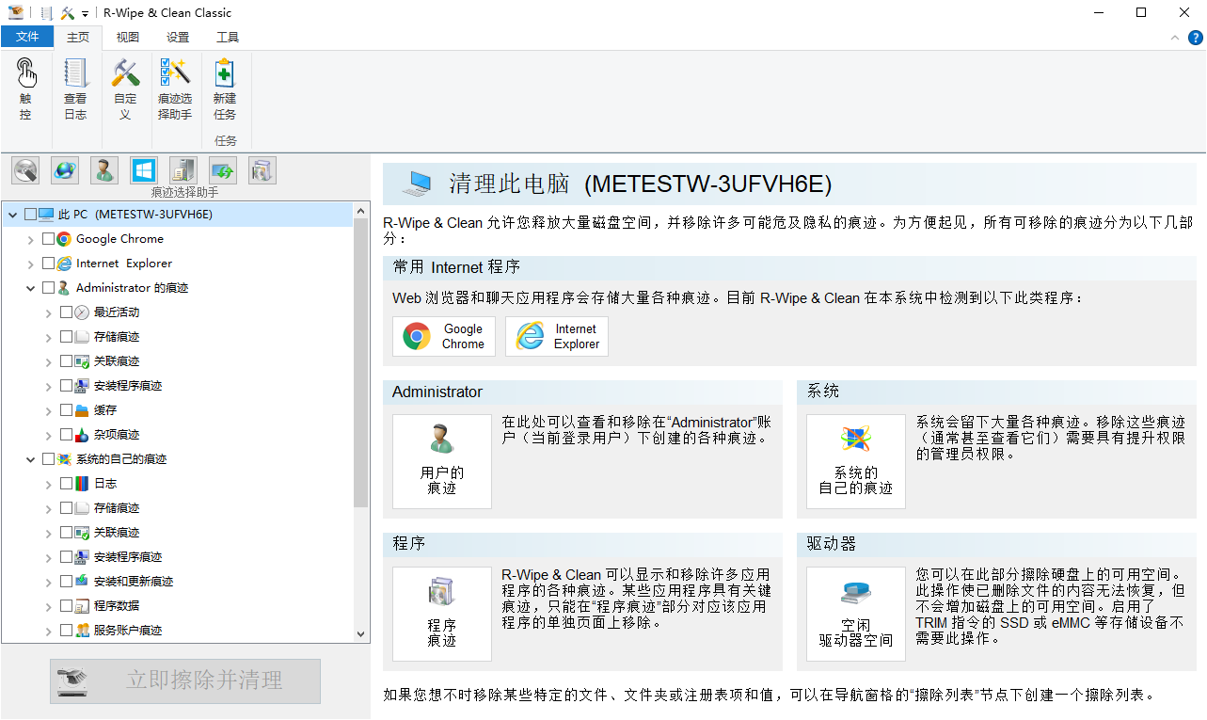The image size is (1207, 720).
Task: Open 用户的痕迹 in the Administrator section
Action: 442,461
